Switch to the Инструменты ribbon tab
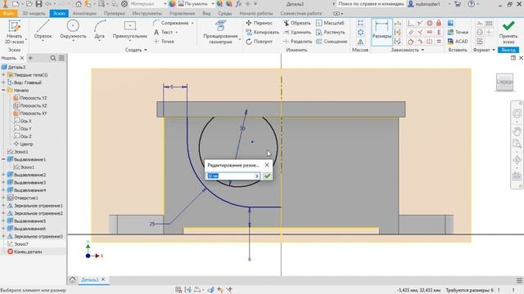524x294 pixels. pyautogui.click(x=147, y=13)
